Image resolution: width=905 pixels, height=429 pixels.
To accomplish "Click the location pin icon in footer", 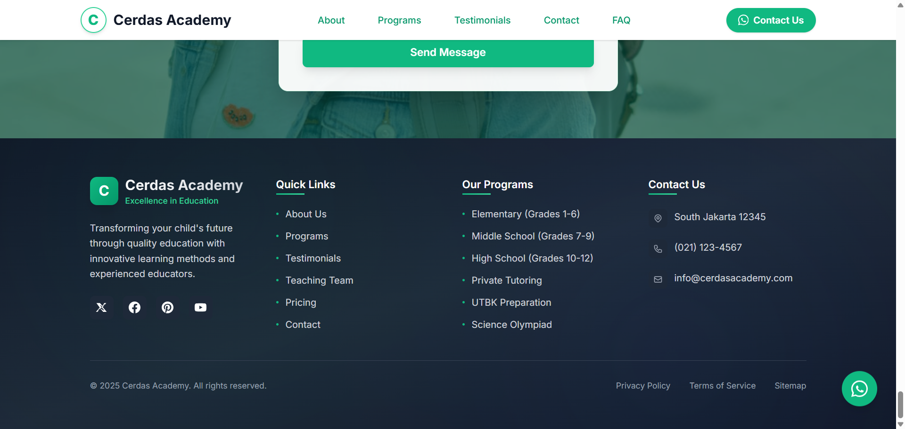I will (x=658, y=218).
